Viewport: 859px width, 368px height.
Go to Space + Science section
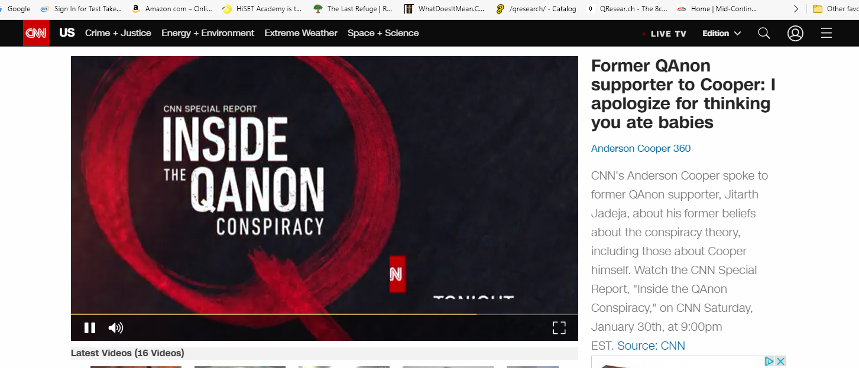pyautogui.click(x=383, y=33)
